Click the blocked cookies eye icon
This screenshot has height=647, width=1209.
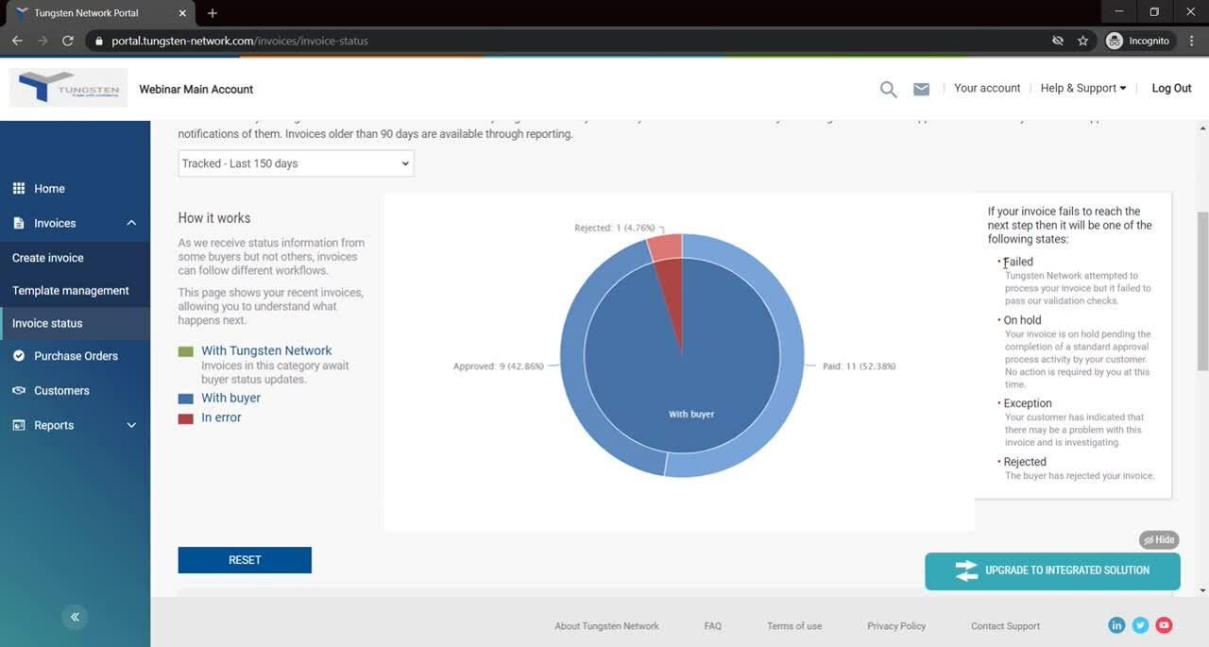[x=1058, y=41]
